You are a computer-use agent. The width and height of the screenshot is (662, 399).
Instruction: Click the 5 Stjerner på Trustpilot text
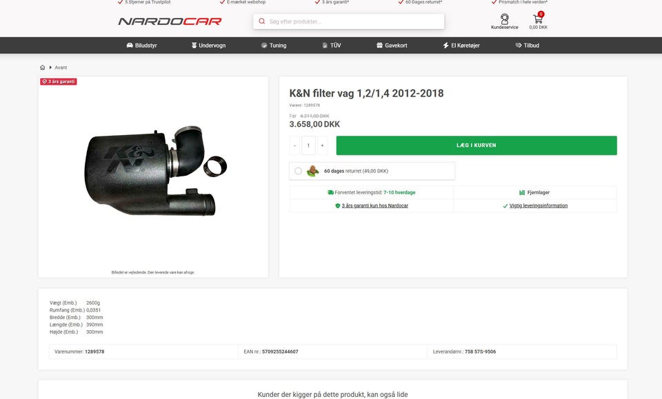(x=148, y=2)
